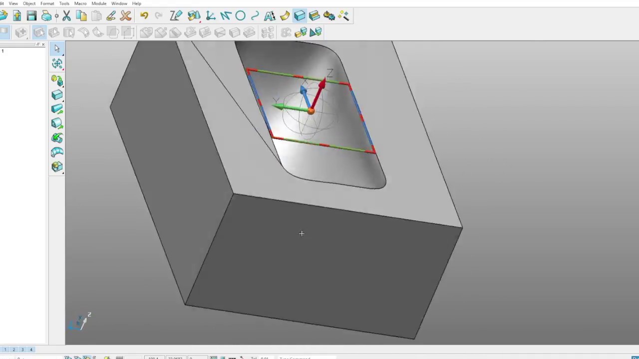Open the Surface tool

click(x=285, y=16)
